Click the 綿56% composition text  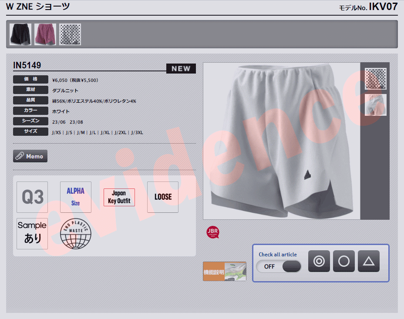(x=94, y=101)
